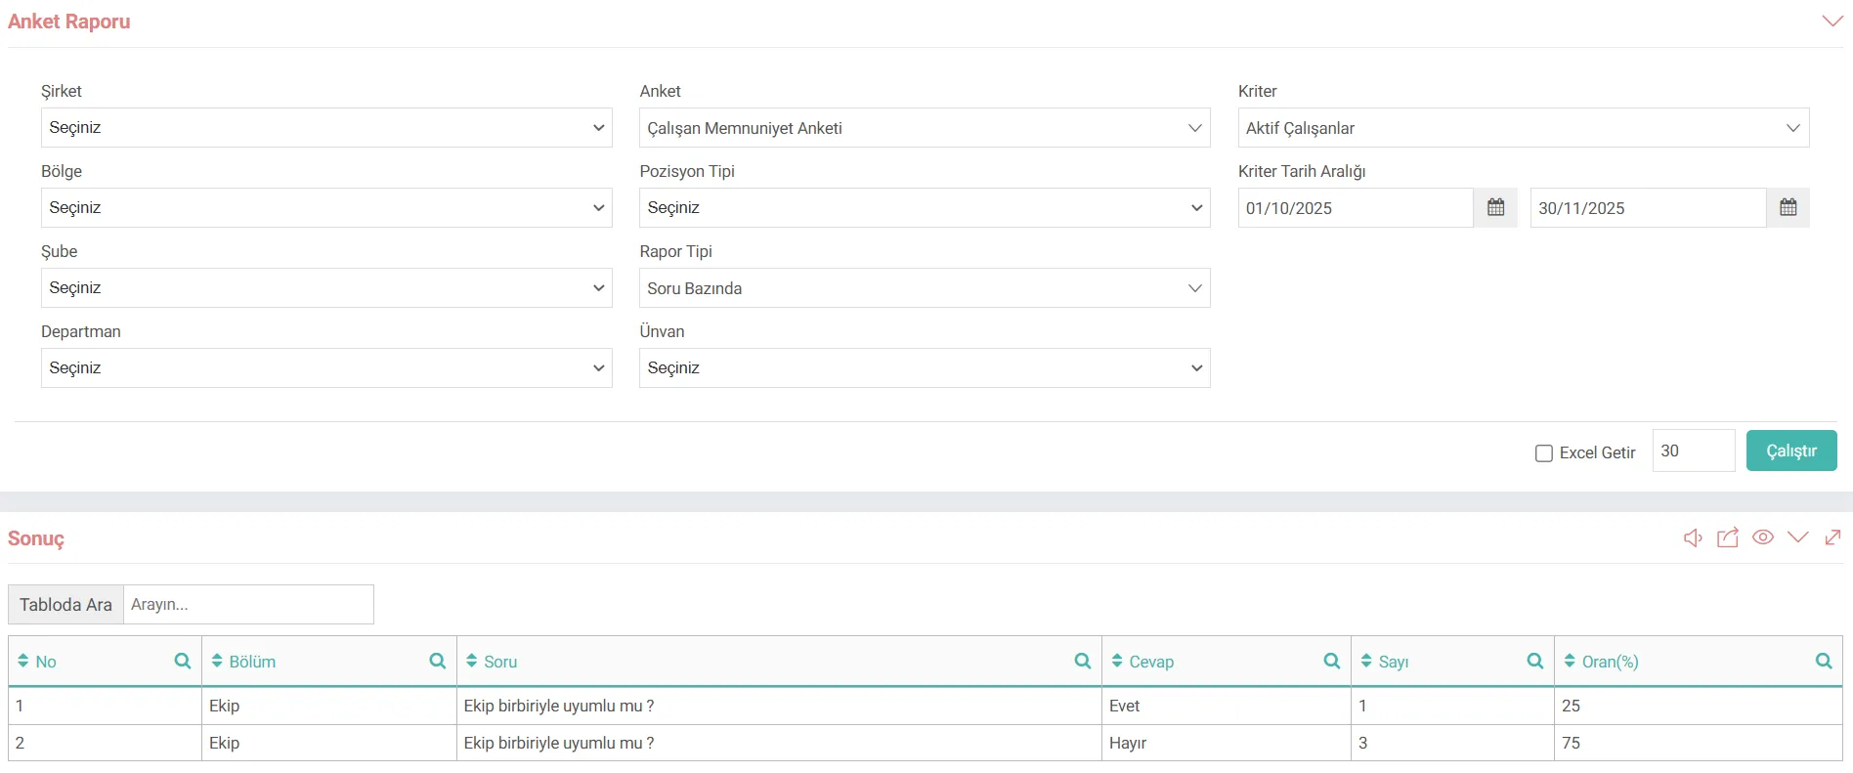Open the Kriter dropdown
Image resolution: width=1853 pixels, height=773 pixels.
(1523, 128)
